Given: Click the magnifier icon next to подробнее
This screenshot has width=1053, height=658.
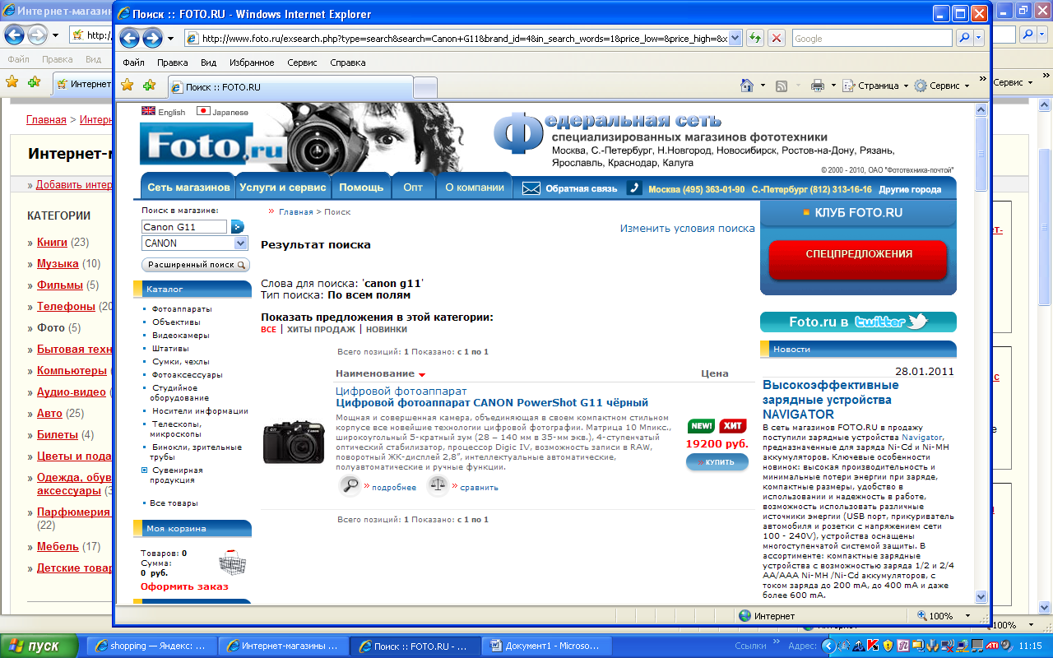Looking at the screenshot, I should pyautogui.click(x=350, y=486).
